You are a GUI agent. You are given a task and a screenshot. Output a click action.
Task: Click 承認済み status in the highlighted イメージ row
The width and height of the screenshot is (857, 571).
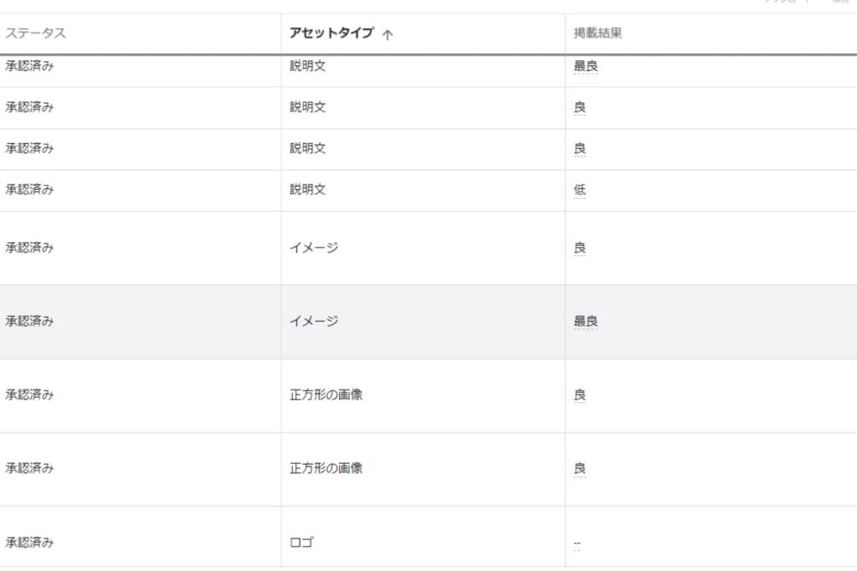(29, 321)
